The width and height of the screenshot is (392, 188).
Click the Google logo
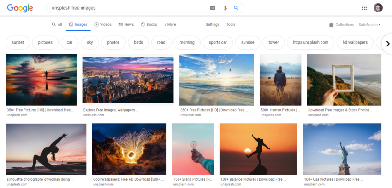20,8
